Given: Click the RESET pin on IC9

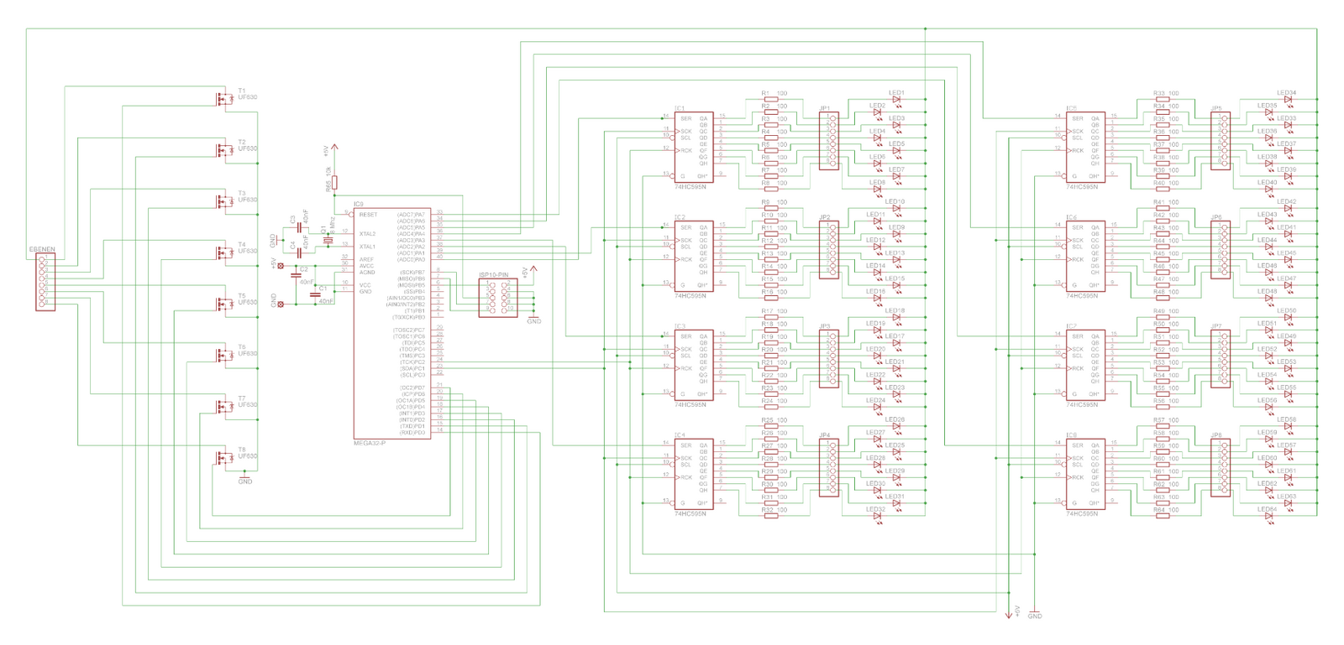Looking at the screenshot, I should coord(368,215).
